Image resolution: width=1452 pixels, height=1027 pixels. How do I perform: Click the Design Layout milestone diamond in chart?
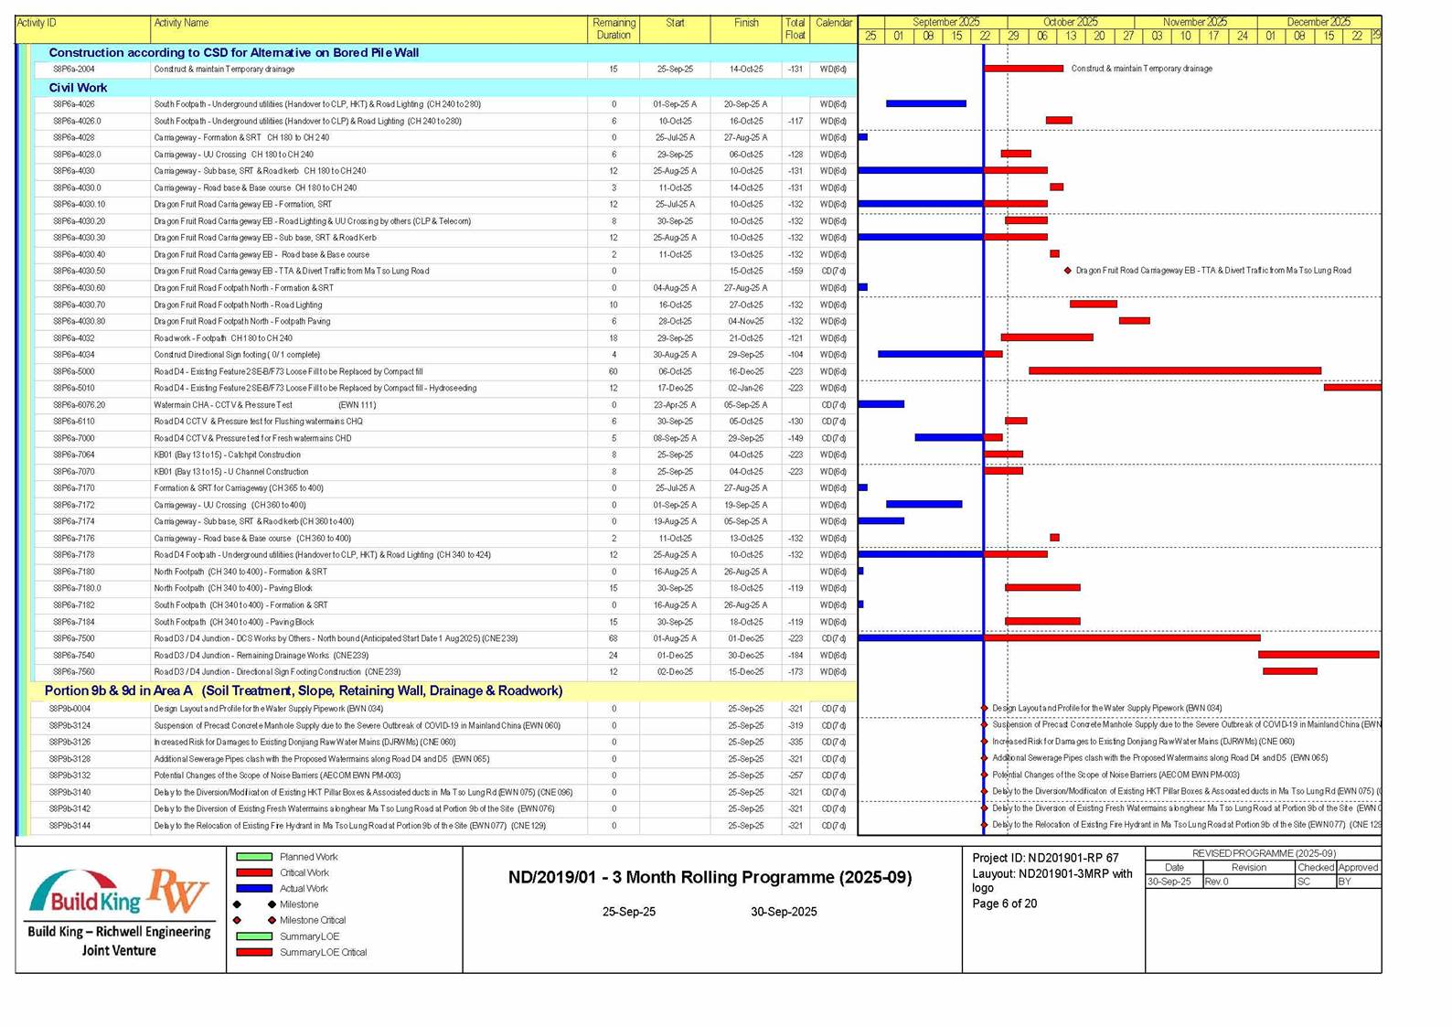985,708
